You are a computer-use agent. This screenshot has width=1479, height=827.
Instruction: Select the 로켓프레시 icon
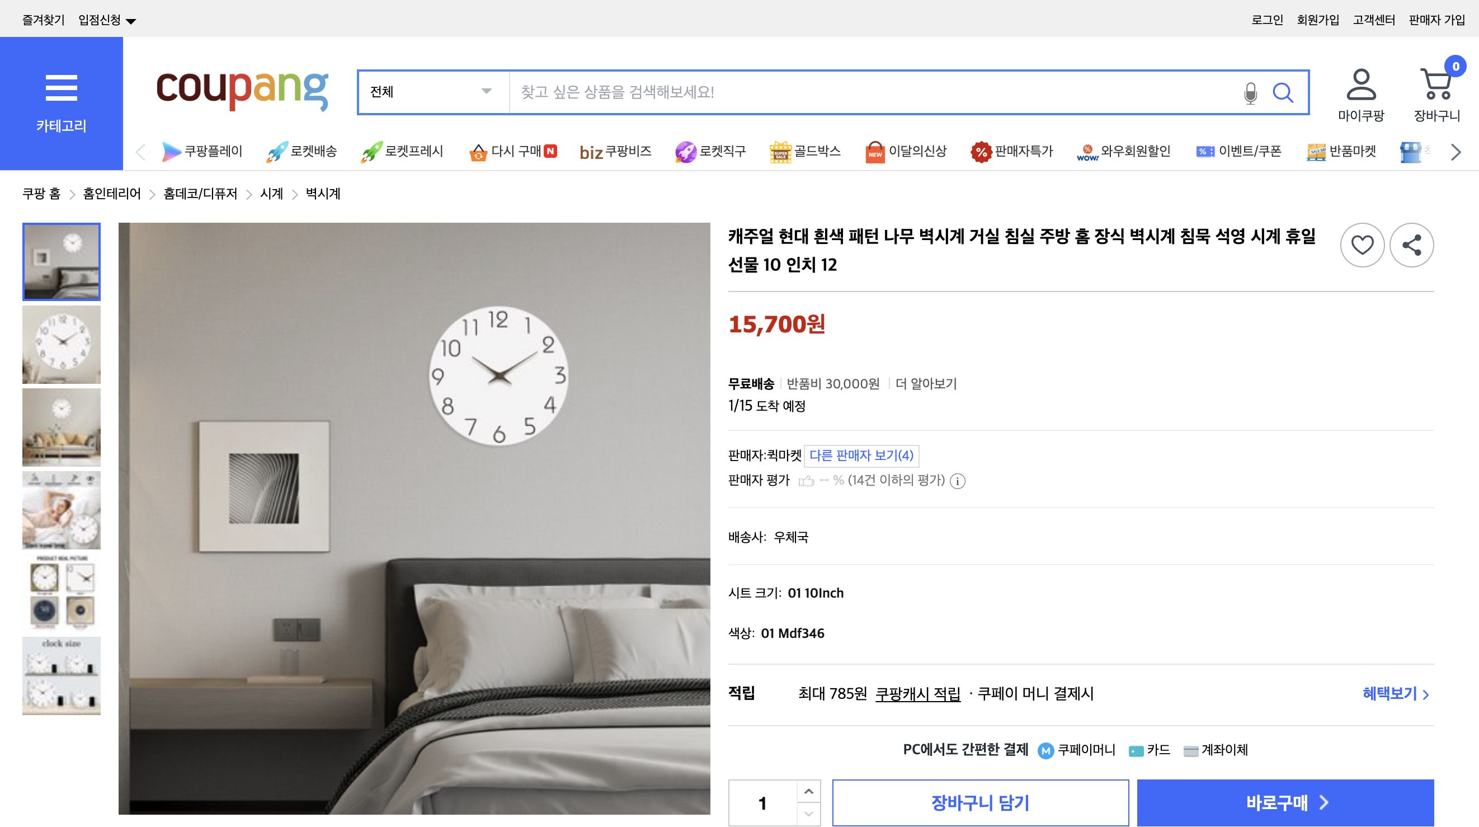(x=374, y=151)
